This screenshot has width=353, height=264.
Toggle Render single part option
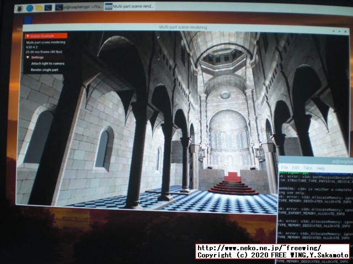[44, 70]
